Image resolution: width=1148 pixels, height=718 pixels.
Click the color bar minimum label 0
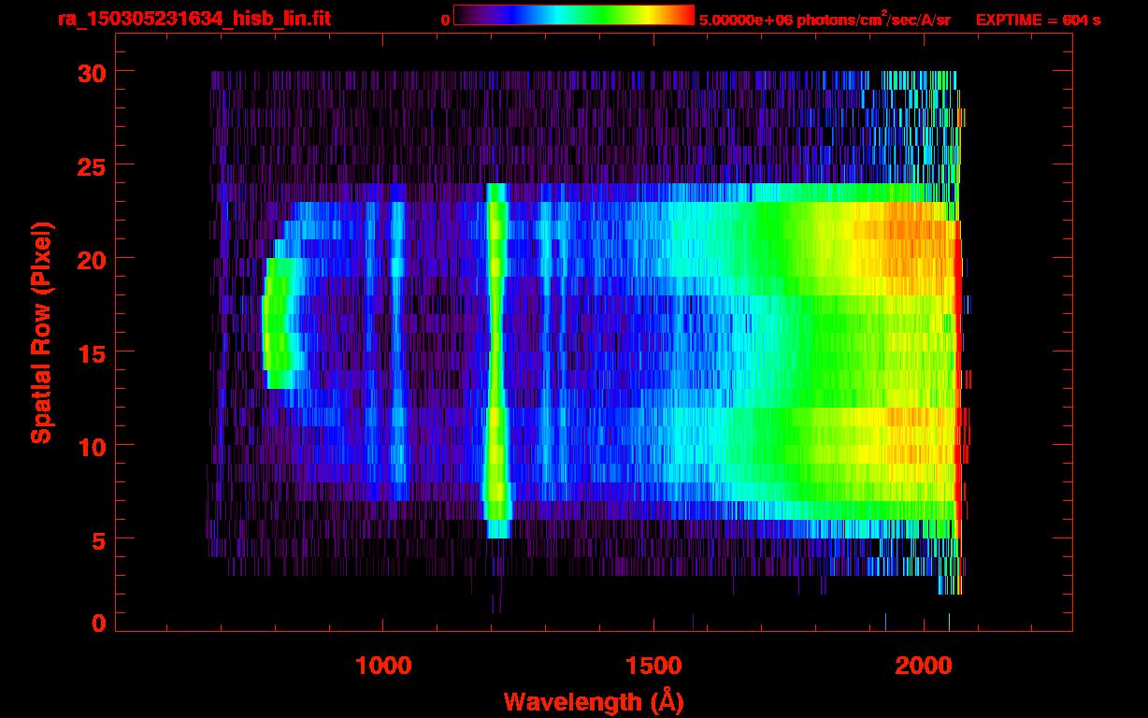tap(446, 20)
